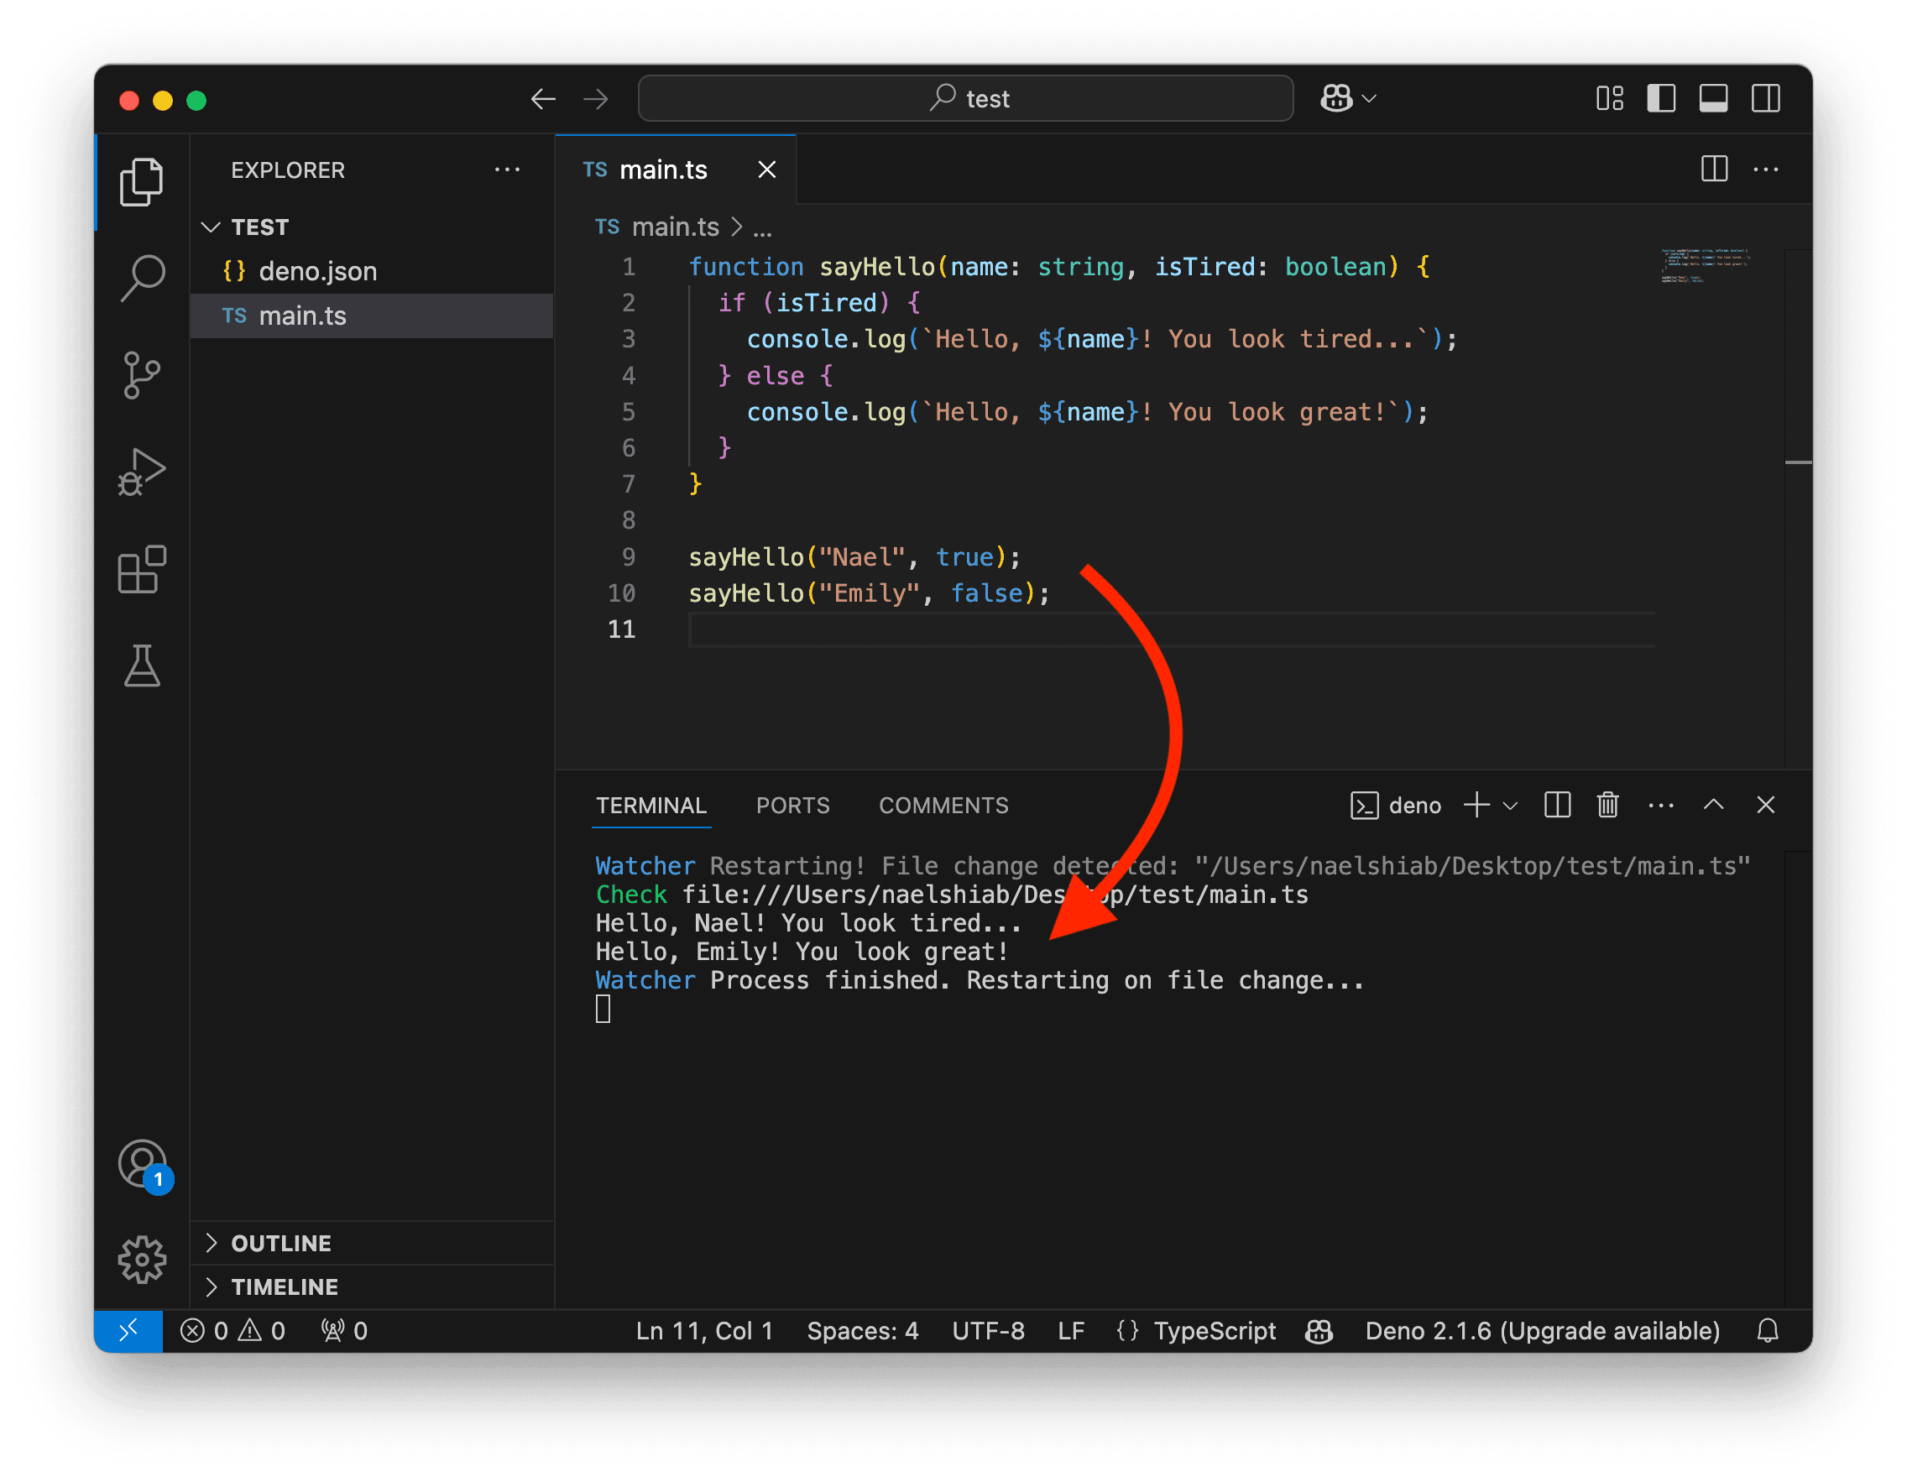
Task: Go back with the left arrow
Action: coord(543,99)
